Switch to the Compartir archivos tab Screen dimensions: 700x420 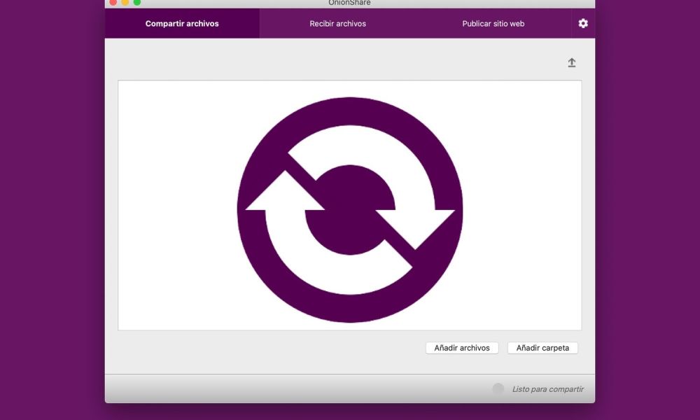pyautogui.click(x=182, y=24)
